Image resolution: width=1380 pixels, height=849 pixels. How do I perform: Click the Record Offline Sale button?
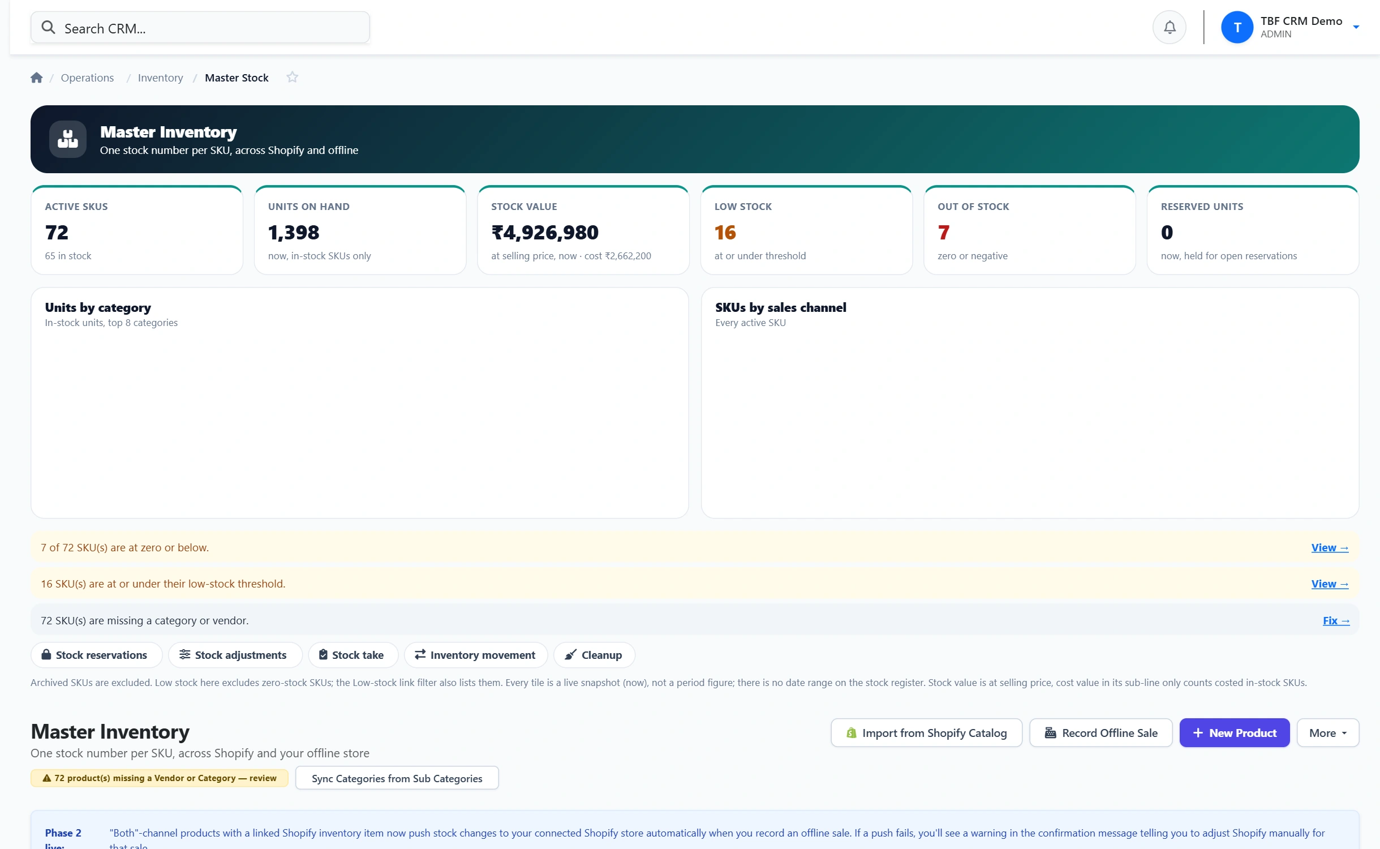pyautogui.click(x=1100, y=733)
